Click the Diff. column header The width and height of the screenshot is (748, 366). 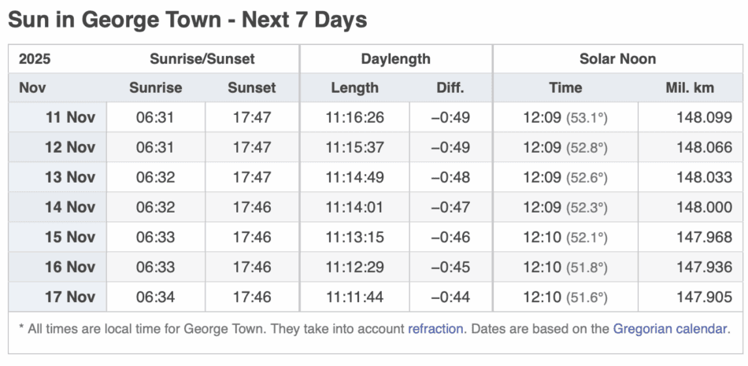(x=450, y=87)
